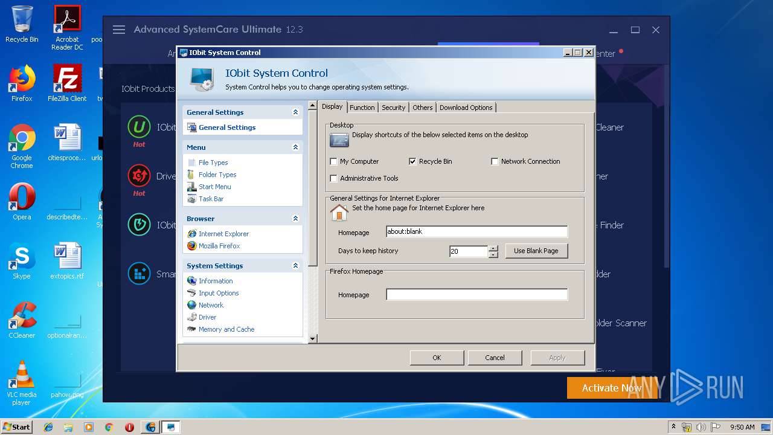Screen dimensions: 773x435
Task: Show hidden system tray icons
Action: click(x=673, y=427)
